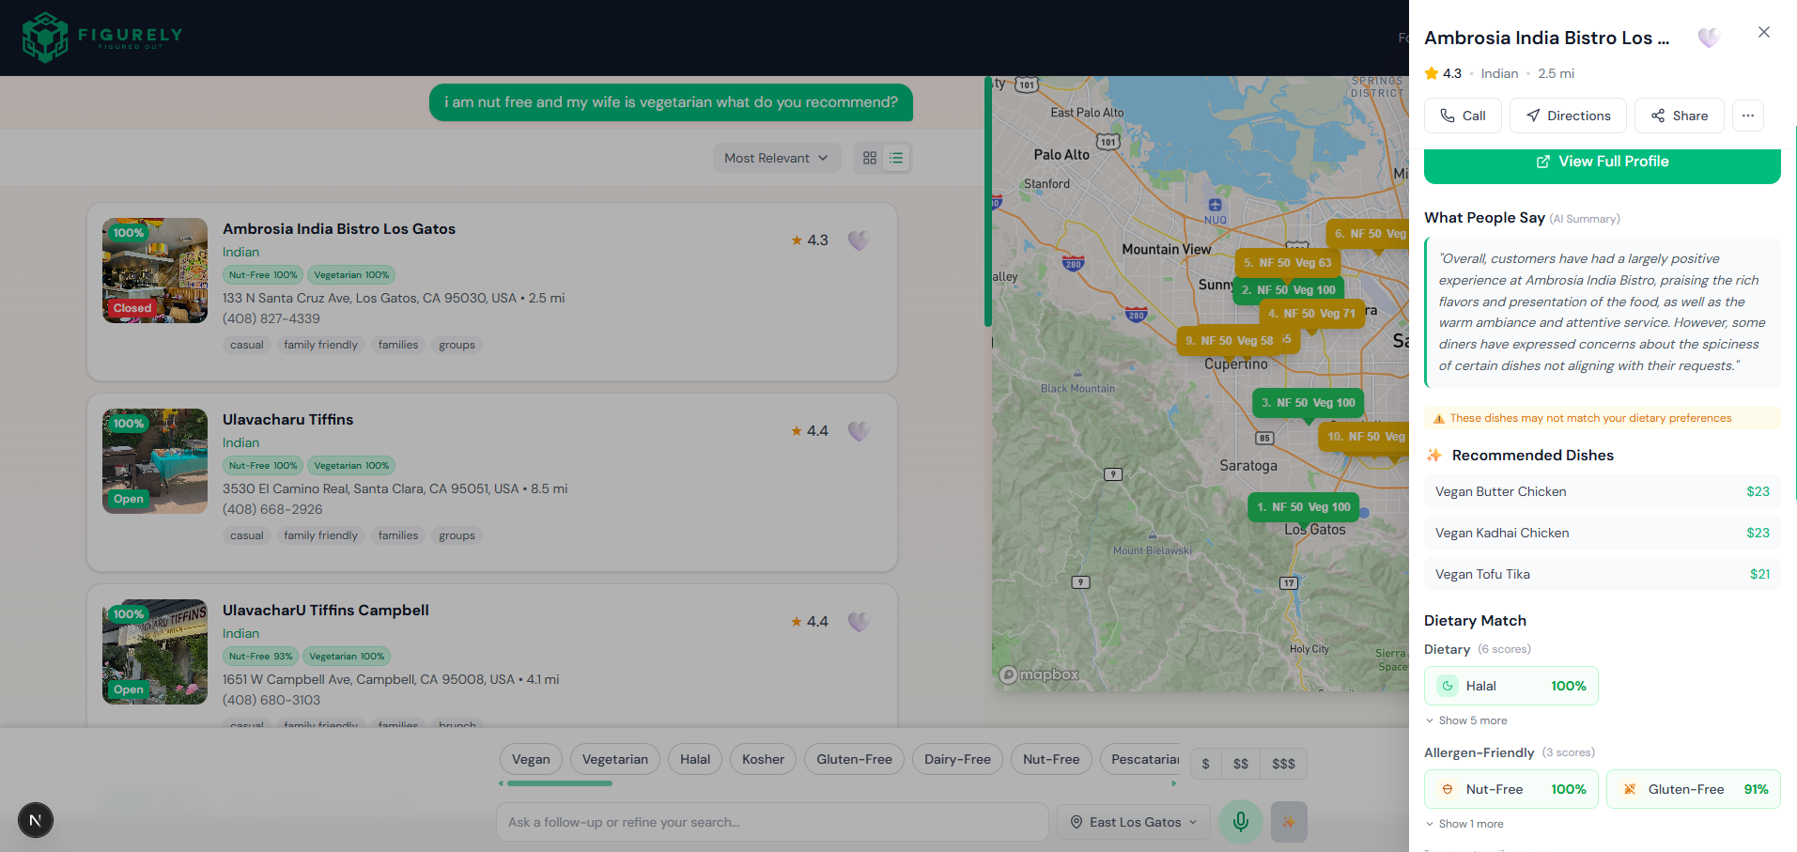This screenshot has height=852, width=1797.
Task: Open the Most Relevant sort dropdown
Action: 775,158
